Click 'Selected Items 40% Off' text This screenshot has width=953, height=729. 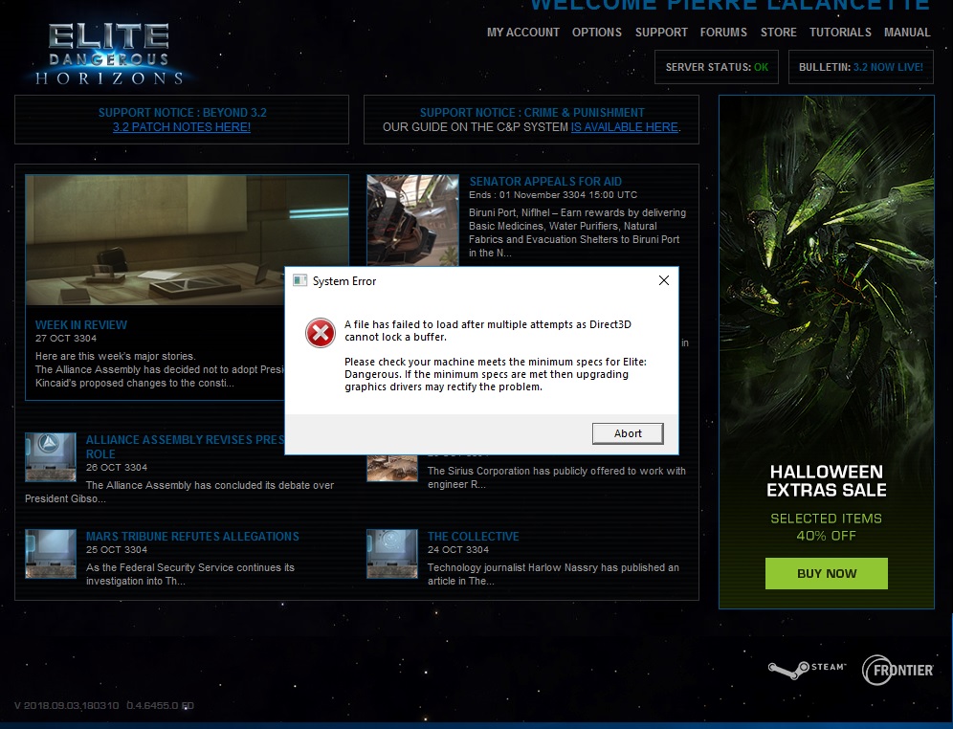pos(826,527)
